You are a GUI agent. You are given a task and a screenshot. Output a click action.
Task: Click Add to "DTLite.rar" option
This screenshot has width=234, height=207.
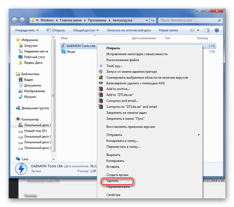(x=120, y=95)
